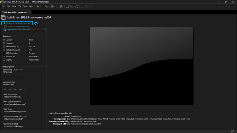Click the Memory chip icon
Image resolution: width=237 pixels, height=133 pixels.
click(x=4, y=40)
